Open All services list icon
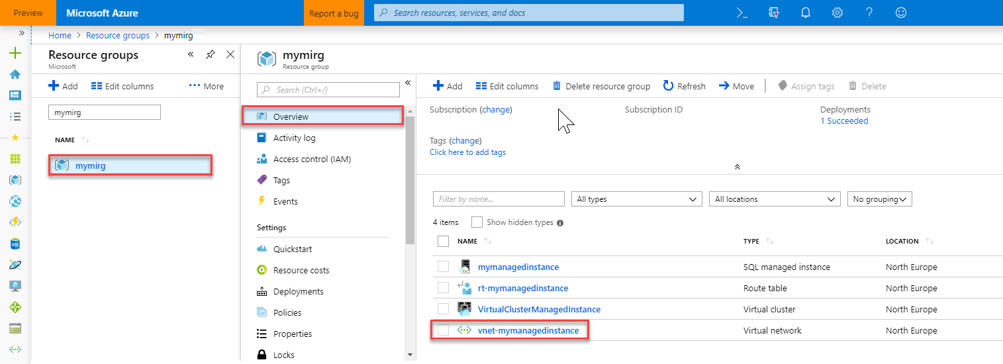 point(15,116)
